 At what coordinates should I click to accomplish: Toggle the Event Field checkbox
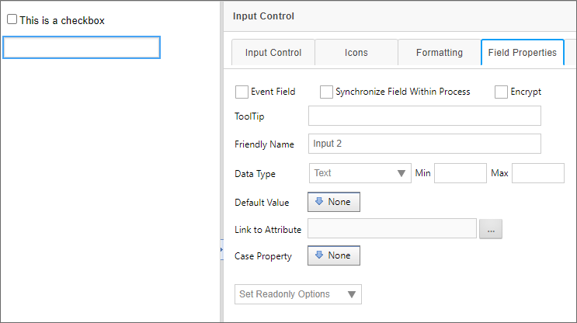tap(242, 92)
